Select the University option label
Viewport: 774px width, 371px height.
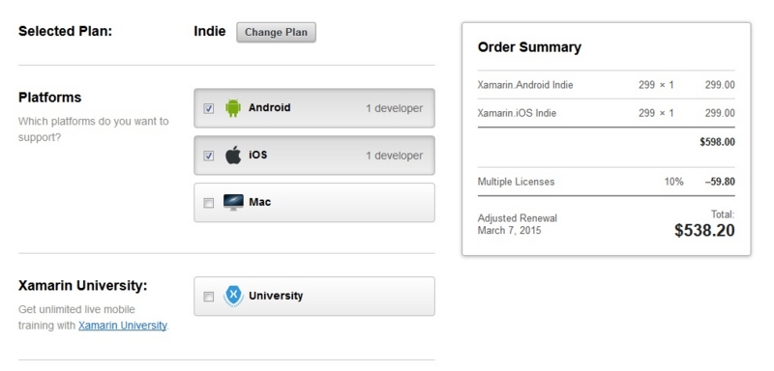tap(276, 296)
